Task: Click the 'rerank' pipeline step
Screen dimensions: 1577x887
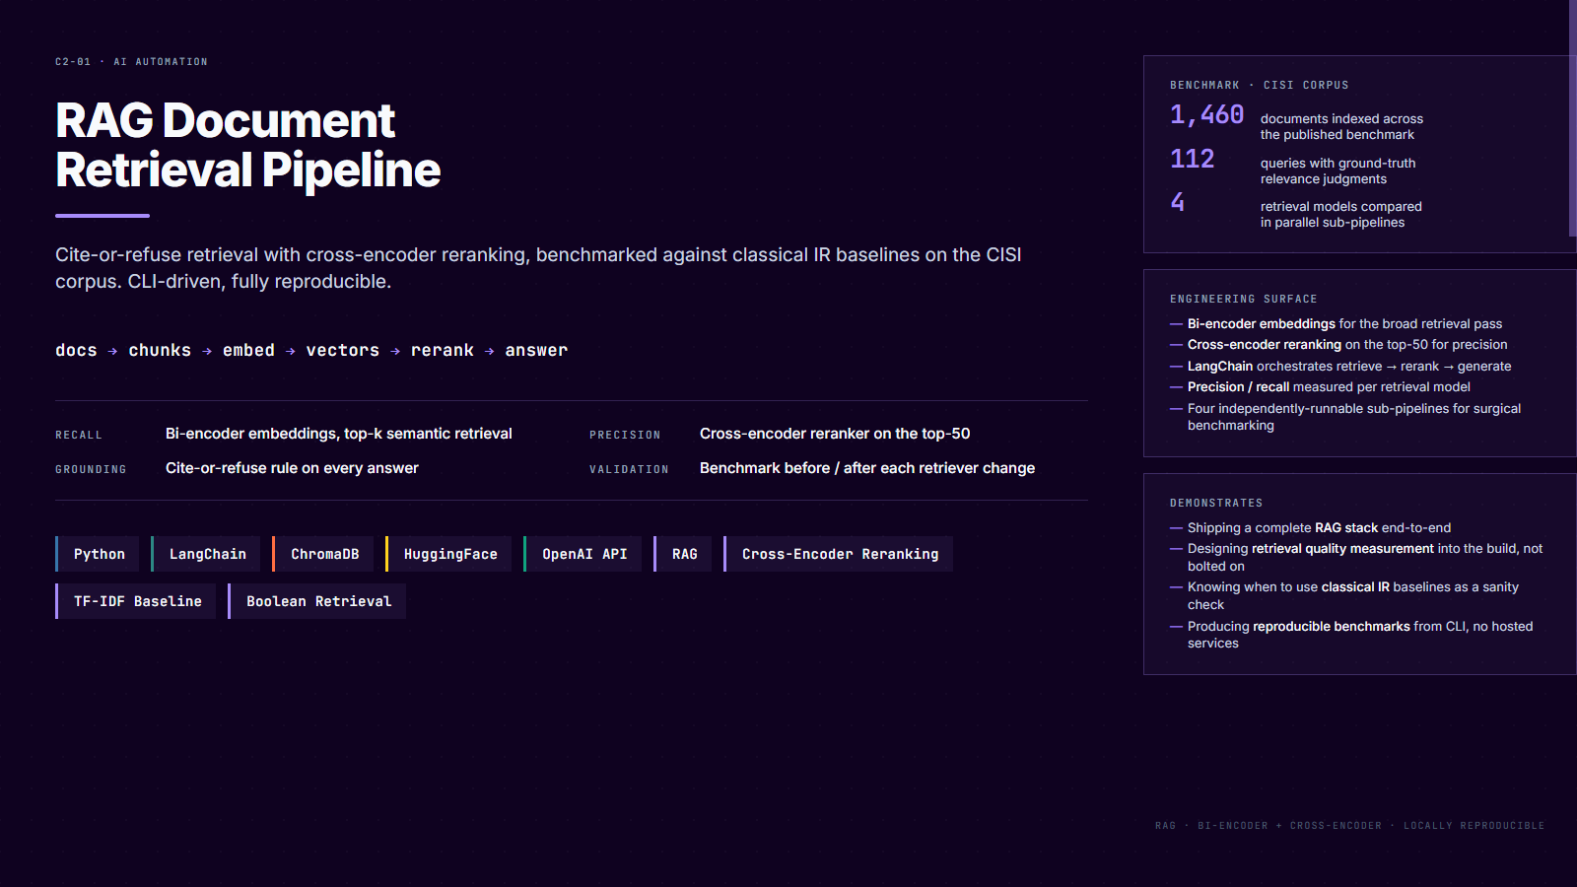Action: click(x=443, y=350)
